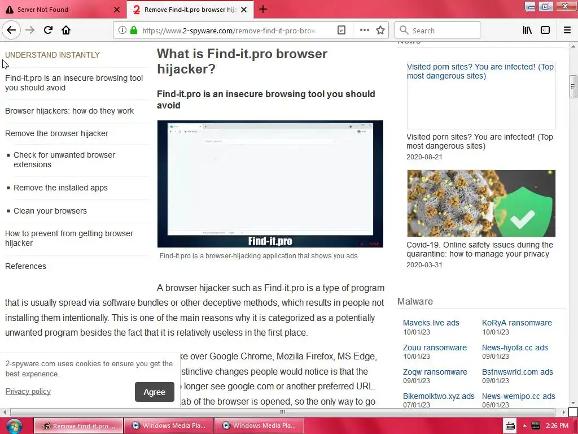Click the Find-it.pro screenshot image

[x=270, y=184]
